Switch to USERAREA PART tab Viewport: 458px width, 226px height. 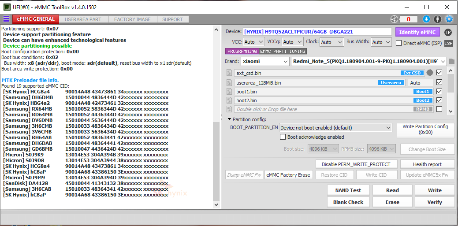tap(83, 19)
